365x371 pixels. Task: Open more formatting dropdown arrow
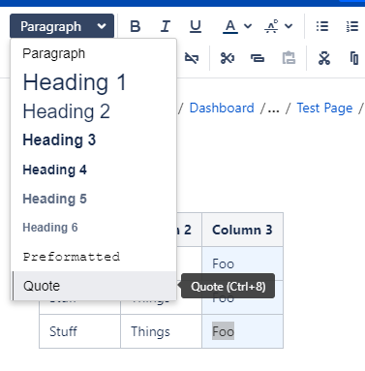[289, 26]
